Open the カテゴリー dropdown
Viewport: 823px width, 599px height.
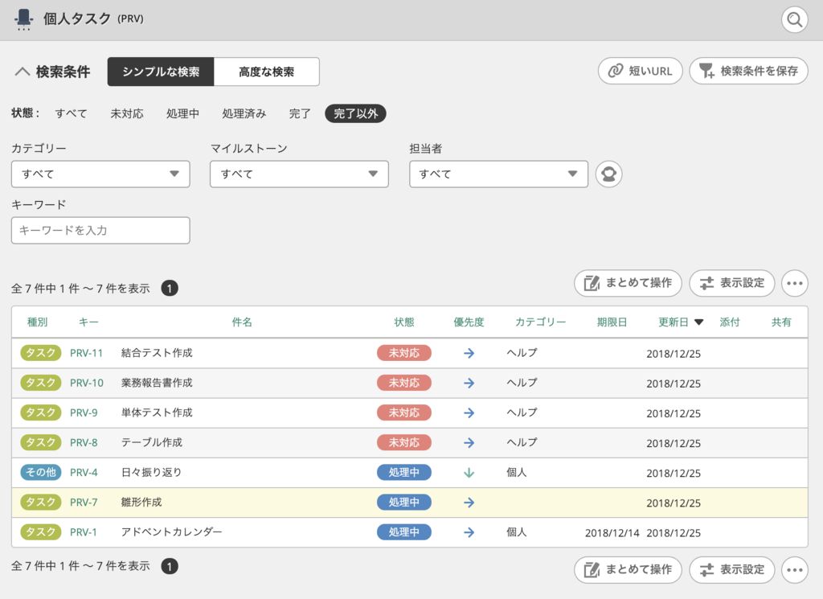pyautogui.click(x=100, y=174)
